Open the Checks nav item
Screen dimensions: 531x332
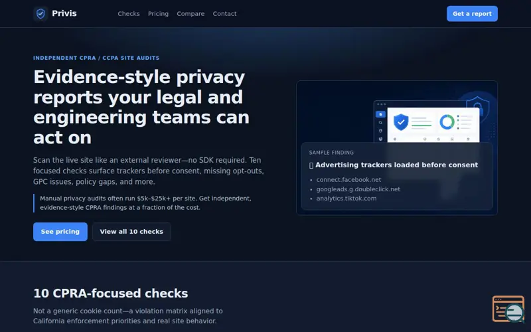point(129,14)
